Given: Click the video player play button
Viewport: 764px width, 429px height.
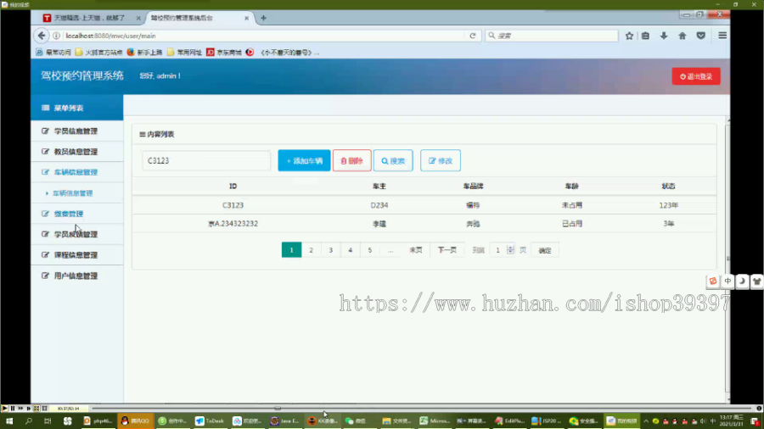Looking at the screenshot, I should pyautogui.click(x=4, y=409).
